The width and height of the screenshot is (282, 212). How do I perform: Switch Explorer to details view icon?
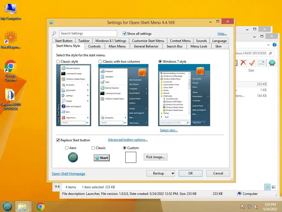tap(267, 187)
